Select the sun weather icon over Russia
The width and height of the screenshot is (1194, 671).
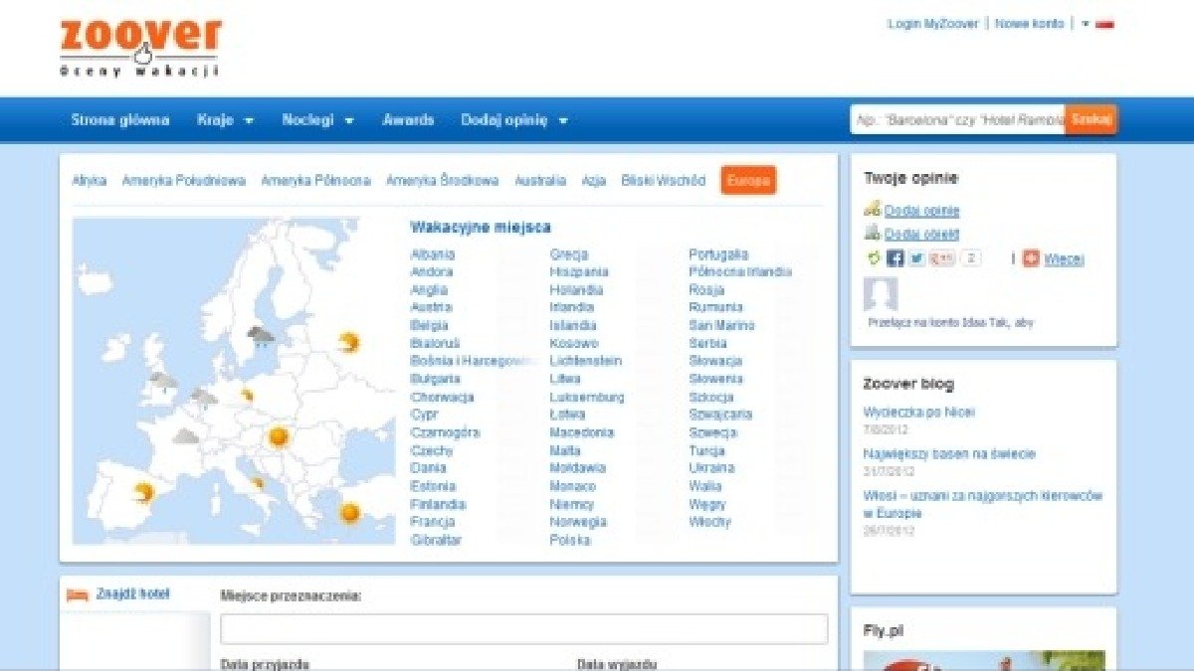(x=348, y=344)
